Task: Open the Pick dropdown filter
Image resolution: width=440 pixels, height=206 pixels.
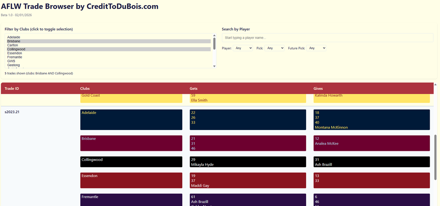Action: pyautogui.click(x=275, y=48)
